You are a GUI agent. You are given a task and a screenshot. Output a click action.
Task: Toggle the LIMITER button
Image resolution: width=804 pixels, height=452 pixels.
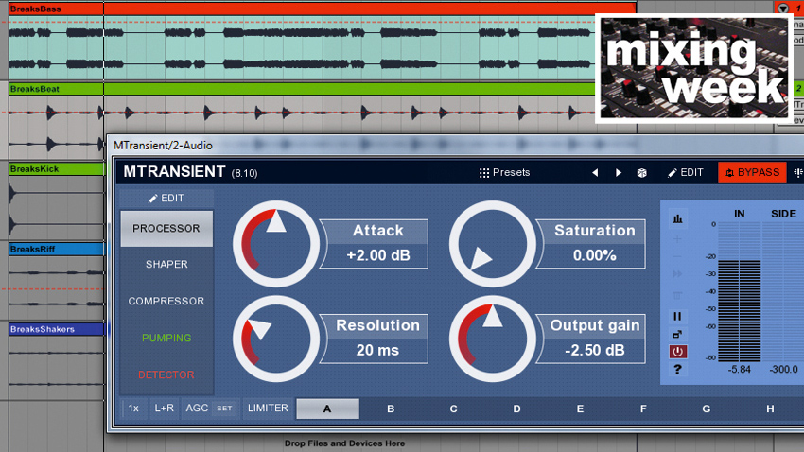click(x=268, y=409)
